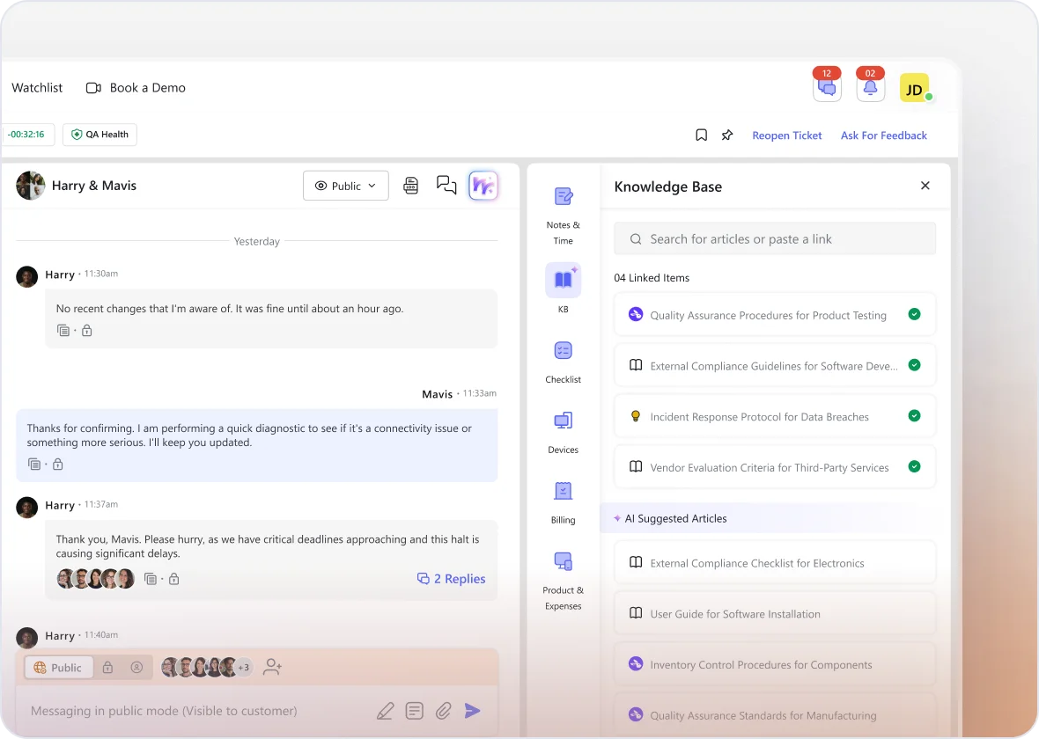Open the notification bell with 02 badge

tap(870, 87)
